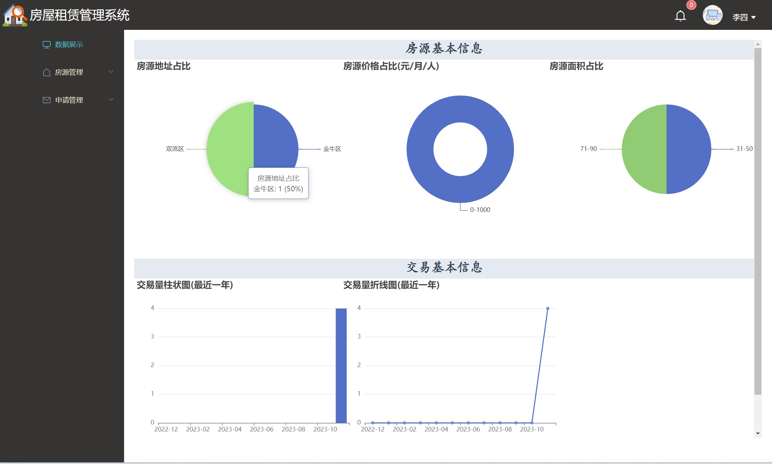The image size is (772, 464).
Task: Click the blue bar in bar chart
Action: [x=341, y=365]
